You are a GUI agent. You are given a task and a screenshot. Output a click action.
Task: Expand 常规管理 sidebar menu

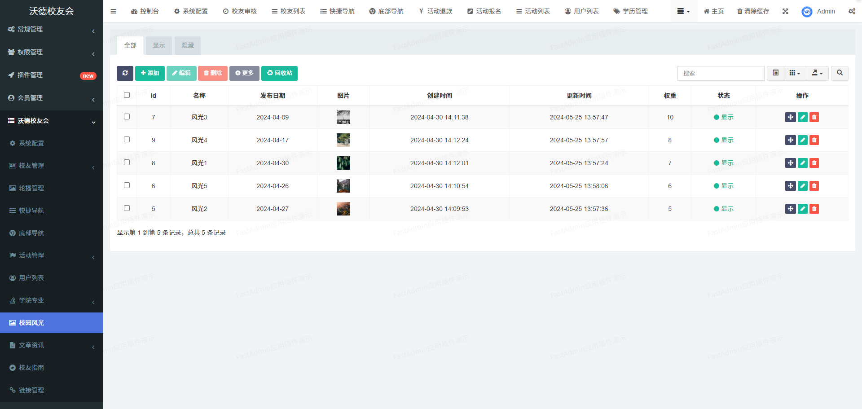[52, 29]
